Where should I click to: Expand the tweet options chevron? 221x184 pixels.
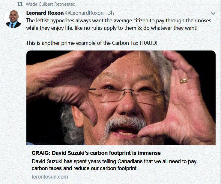tap(213, 14)
